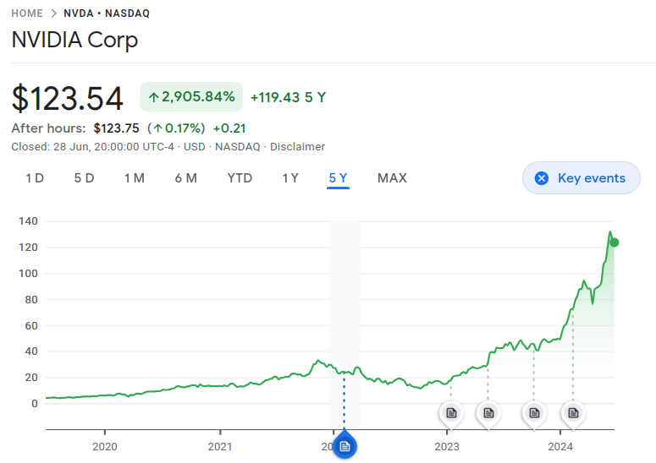Viewport: 656px width, 463px height.
Task: Switch chart to 6 M range
Action: 185,178
